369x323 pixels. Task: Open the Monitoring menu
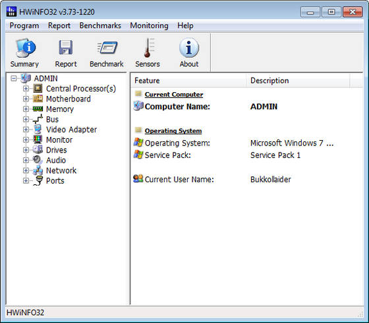tap(149, 26)
